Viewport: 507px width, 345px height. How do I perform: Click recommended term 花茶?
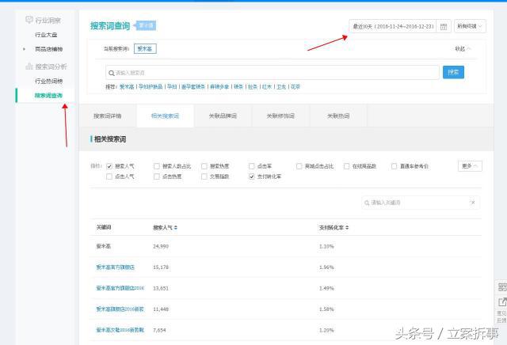(x=295, y=87)
